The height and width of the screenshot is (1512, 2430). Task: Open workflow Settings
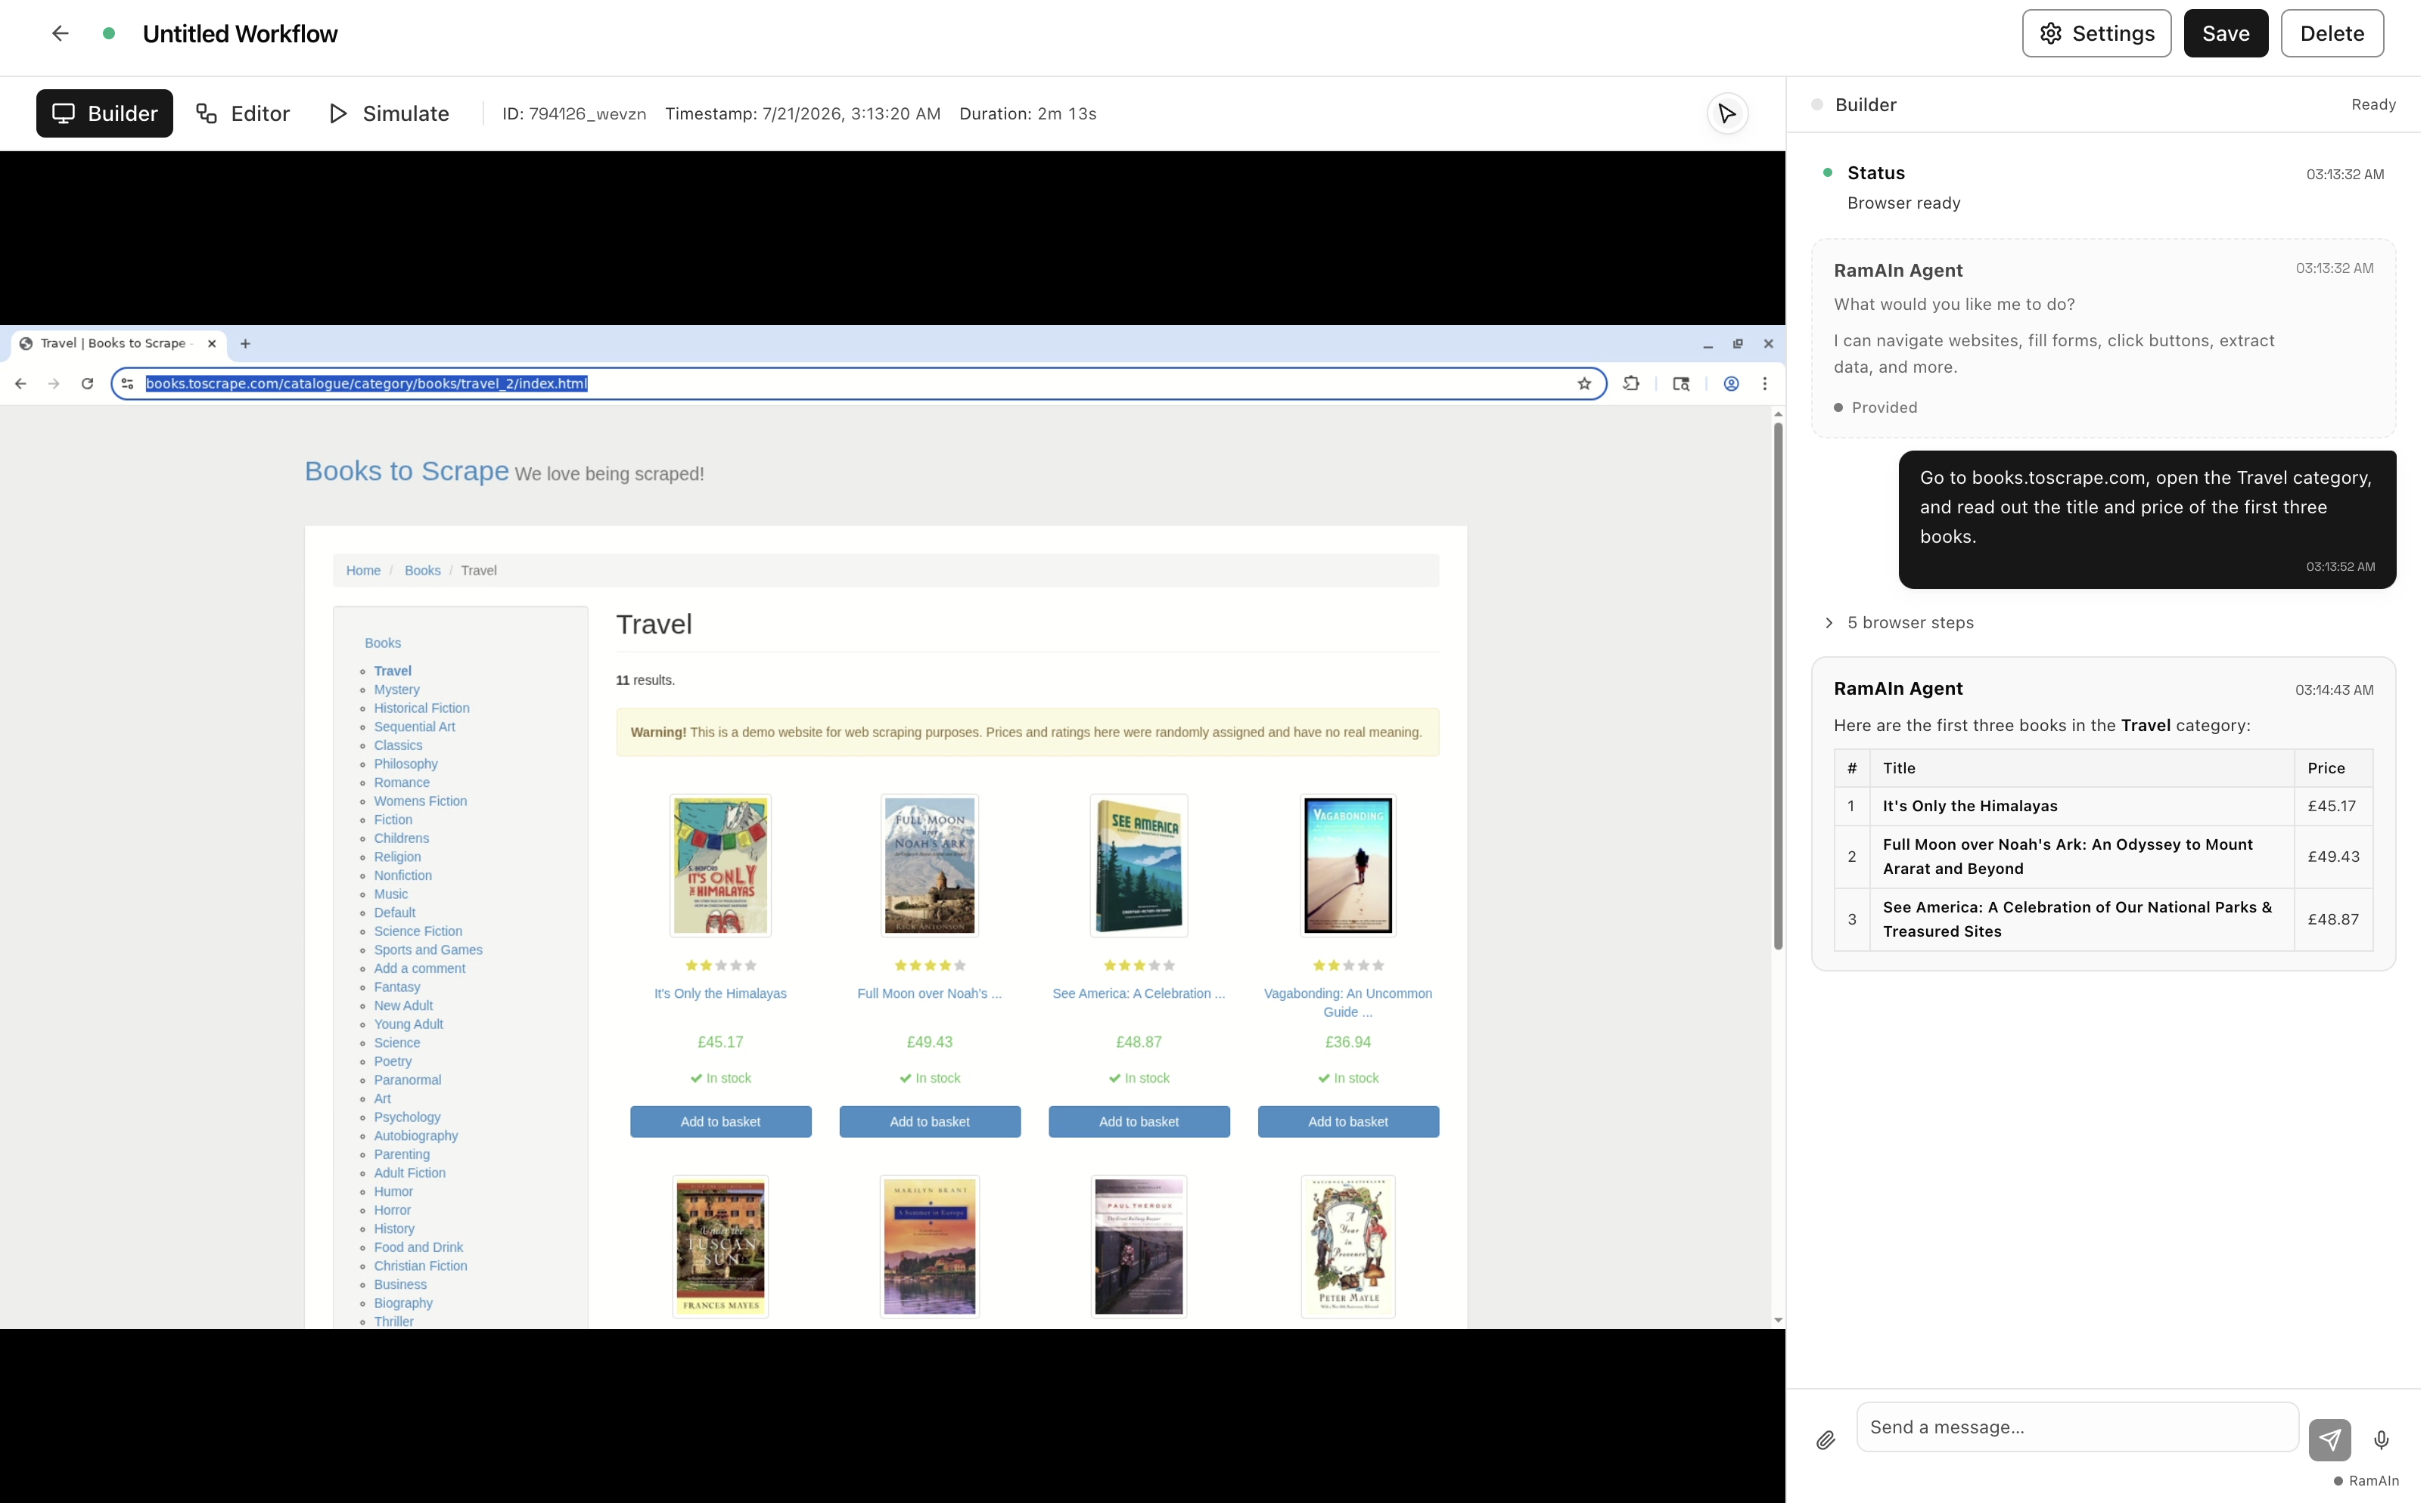click(2104, 34)
